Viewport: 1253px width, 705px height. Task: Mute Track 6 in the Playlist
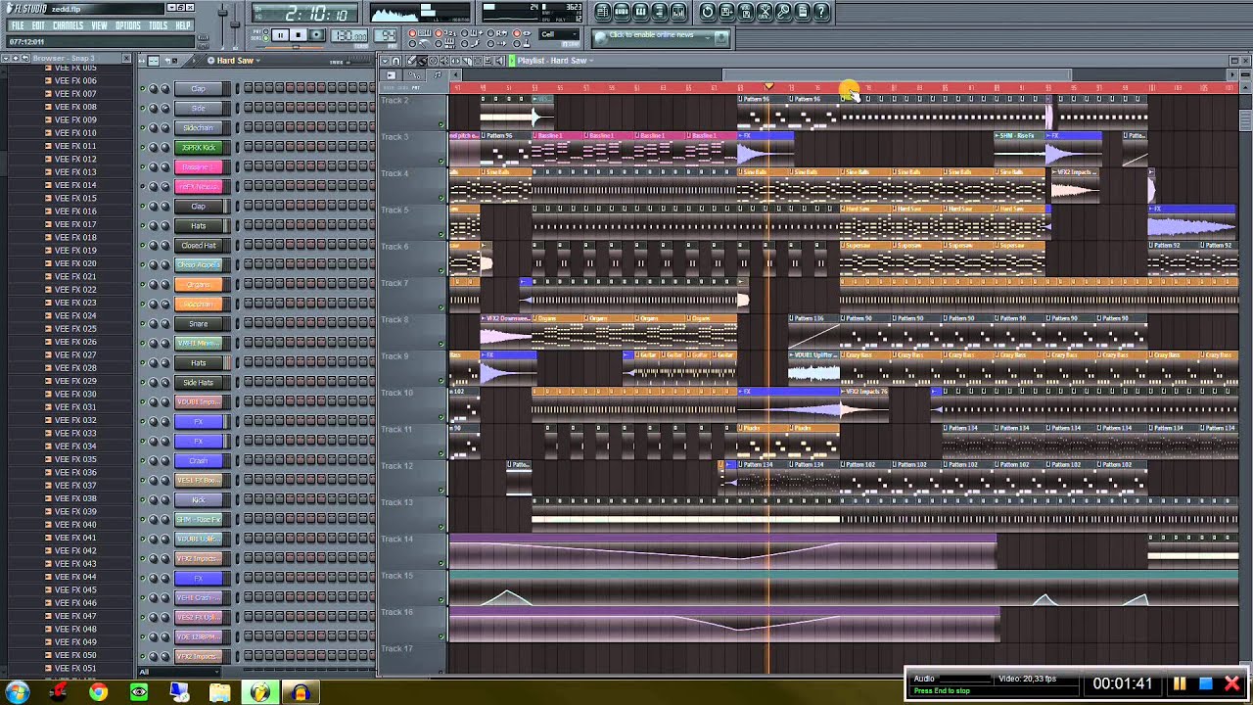click(x=441, y=271)
